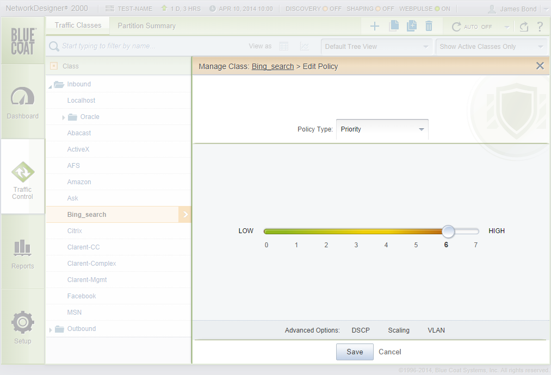Toggle the SHAPING status indicator
Screen dimensions: 551x375
pyautogui.click(x=378, y=9)
